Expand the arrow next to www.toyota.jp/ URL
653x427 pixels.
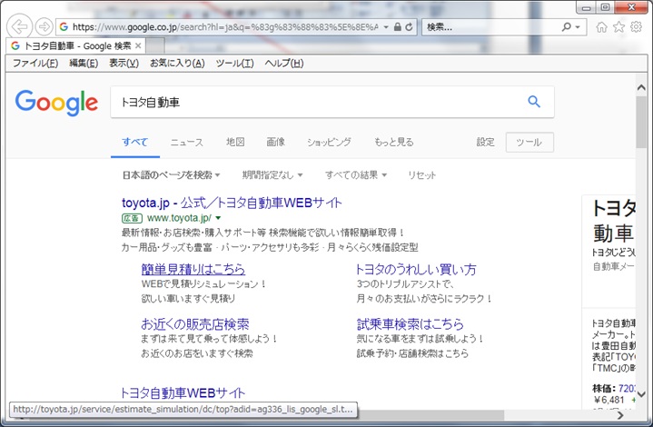218,218
